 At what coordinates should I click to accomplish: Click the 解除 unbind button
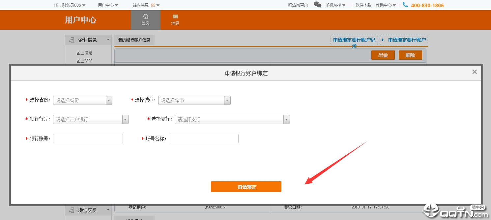(410, 55)
